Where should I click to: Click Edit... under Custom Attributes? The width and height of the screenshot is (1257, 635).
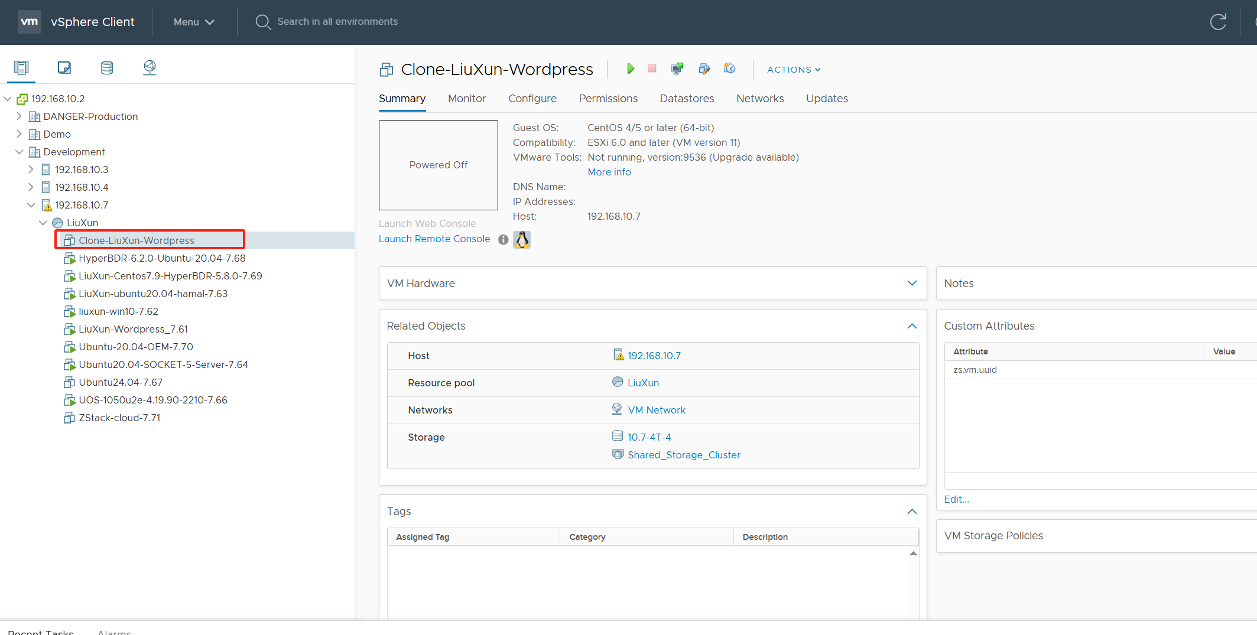tap(956, 499)
